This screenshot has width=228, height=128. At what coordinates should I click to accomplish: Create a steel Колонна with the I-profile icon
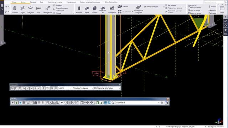[15, 10]
